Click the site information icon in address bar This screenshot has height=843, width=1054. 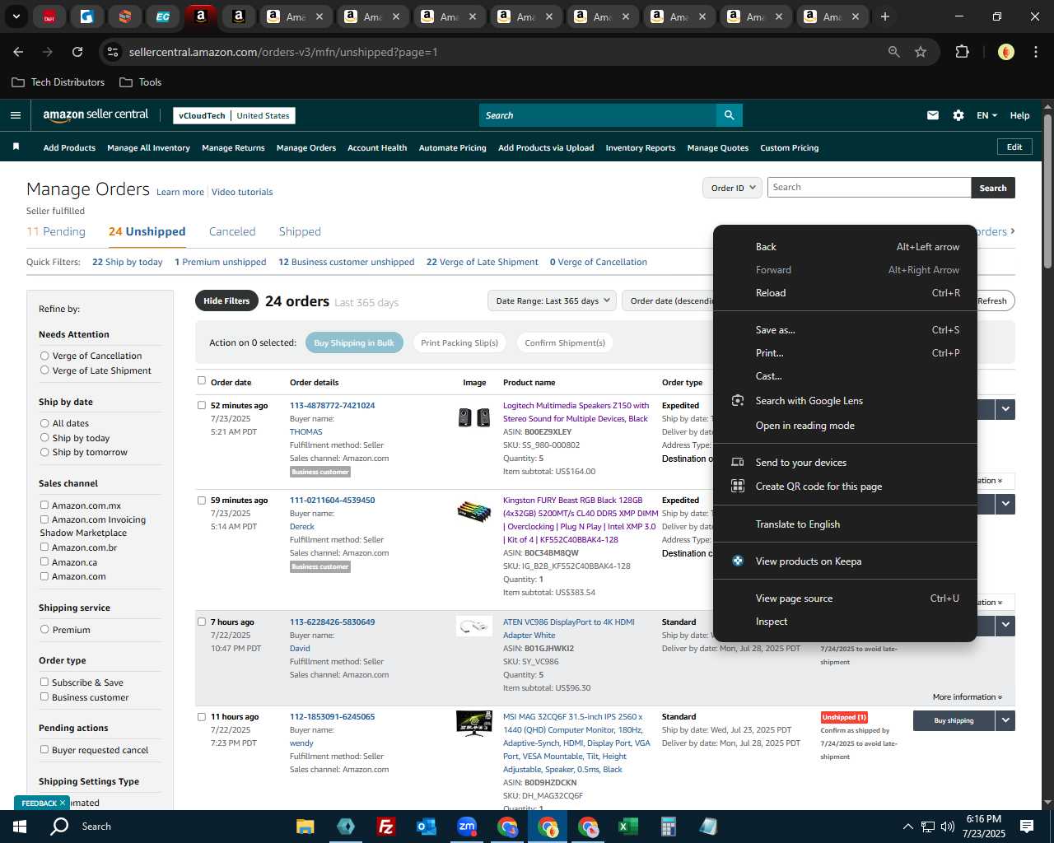point(114,52)
